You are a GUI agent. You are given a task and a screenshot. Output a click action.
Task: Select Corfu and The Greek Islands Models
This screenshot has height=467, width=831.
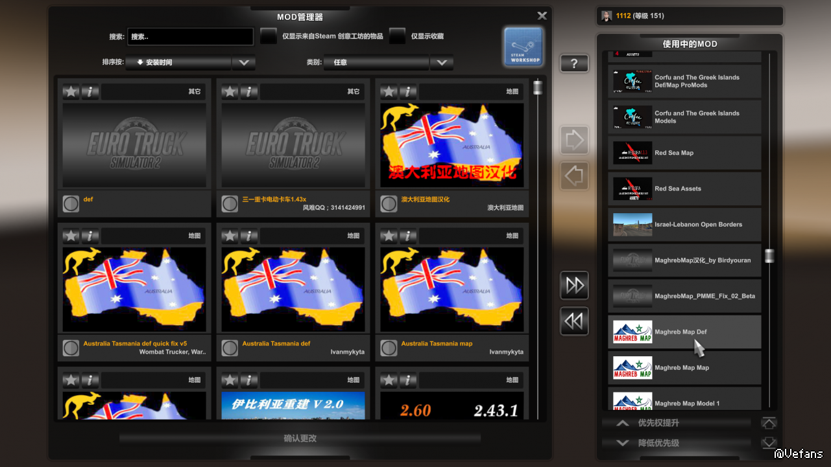point(684,117)
